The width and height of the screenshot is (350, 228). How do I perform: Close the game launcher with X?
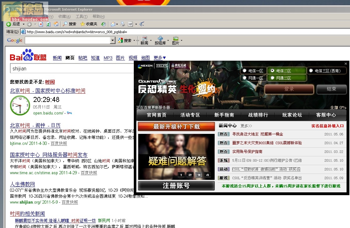tap(346, 64)
